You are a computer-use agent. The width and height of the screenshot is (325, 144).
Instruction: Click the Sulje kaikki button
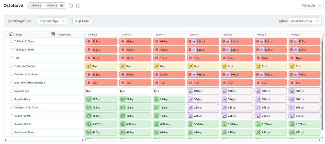(82, 21)
